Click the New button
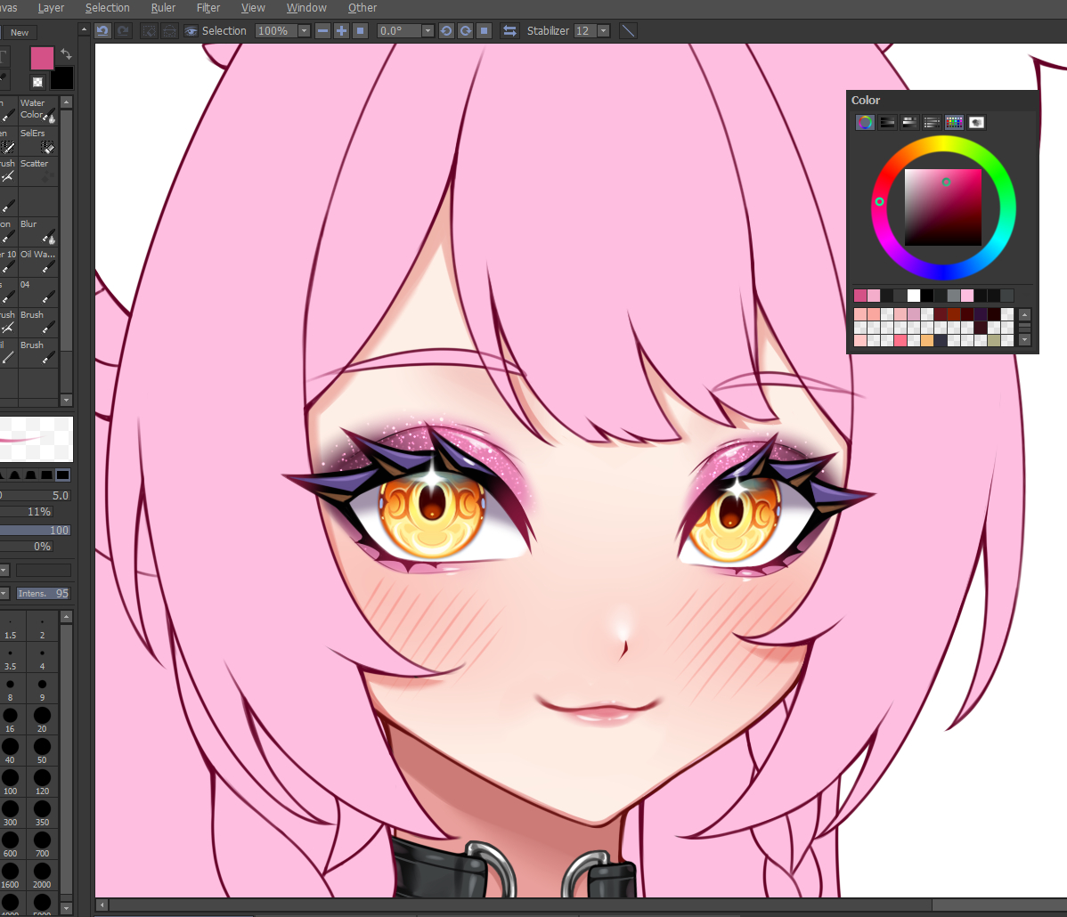 tap(20, 33)
